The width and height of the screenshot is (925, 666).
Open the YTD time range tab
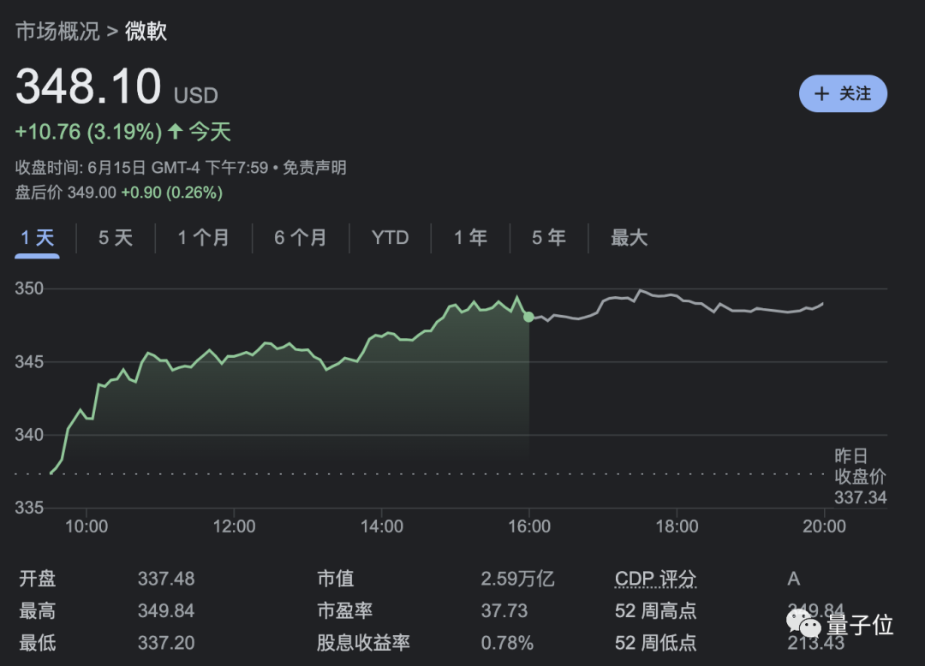pyautogui.click(x=390, y=238)
